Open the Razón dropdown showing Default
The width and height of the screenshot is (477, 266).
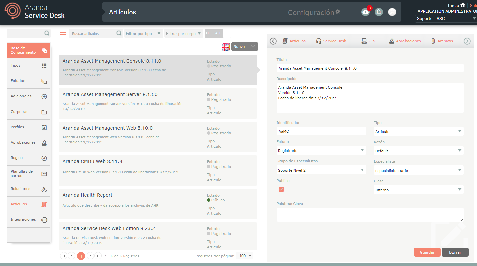point(419,151)
